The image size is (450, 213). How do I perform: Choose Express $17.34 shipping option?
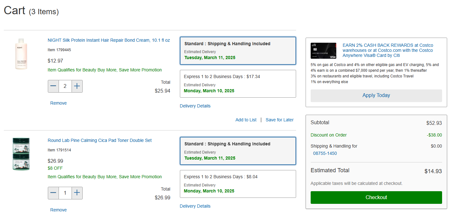[x=238, y=84]
